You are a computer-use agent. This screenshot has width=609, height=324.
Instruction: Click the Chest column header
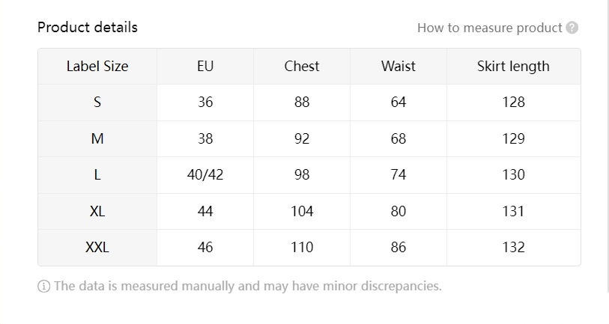[302, 67]
